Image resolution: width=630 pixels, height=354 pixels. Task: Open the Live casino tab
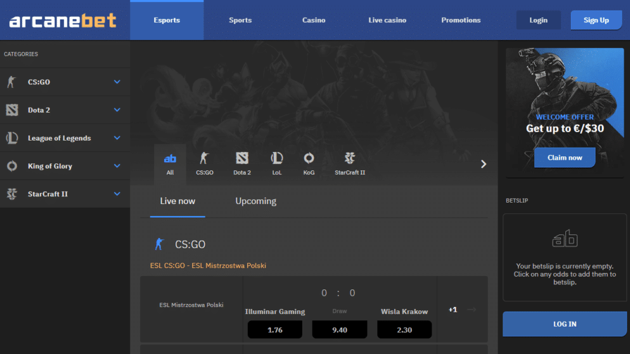click(x=387, y=20)
